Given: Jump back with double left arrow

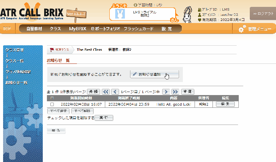Looking at the screenshot, I should [x=106, y=92].
